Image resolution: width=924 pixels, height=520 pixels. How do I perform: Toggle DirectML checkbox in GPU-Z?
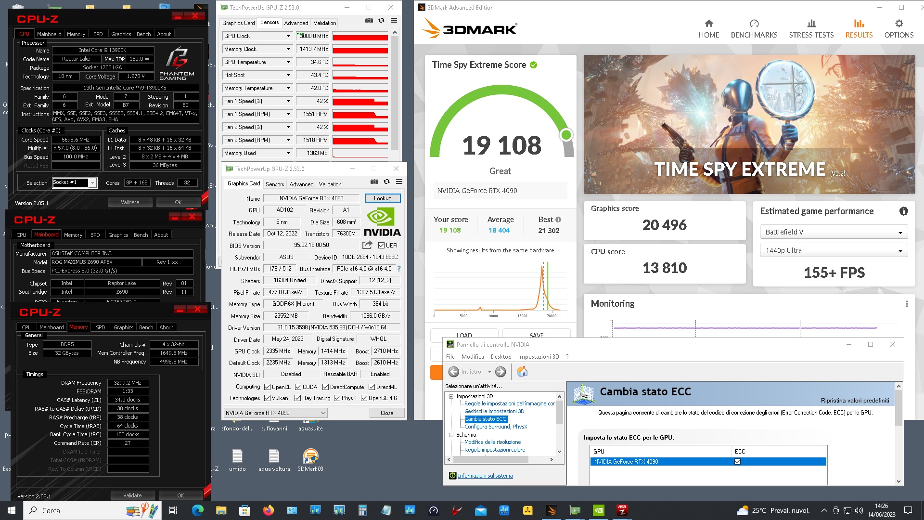[x=372, y=387]
